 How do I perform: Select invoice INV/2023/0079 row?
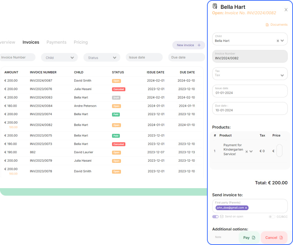tap(102, 161)
